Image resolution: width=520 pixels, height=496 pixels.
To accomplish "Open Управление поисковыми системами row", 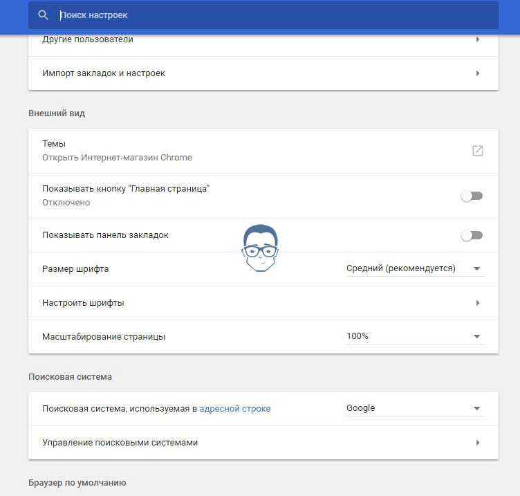I will coord(263,443).
